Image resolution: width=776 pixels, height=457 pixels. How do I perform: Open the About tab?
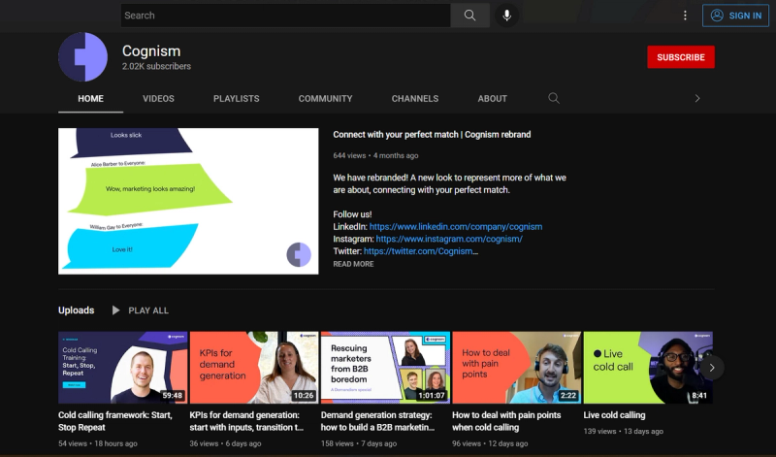(492, 99)
